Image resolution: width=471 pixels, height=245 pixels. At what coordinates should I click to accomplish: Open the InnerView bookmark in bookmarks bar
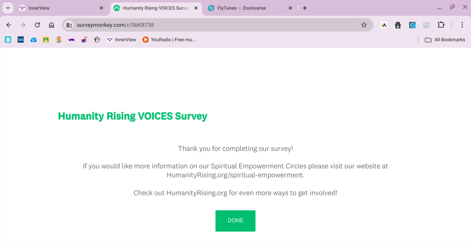tap(121, 40)
